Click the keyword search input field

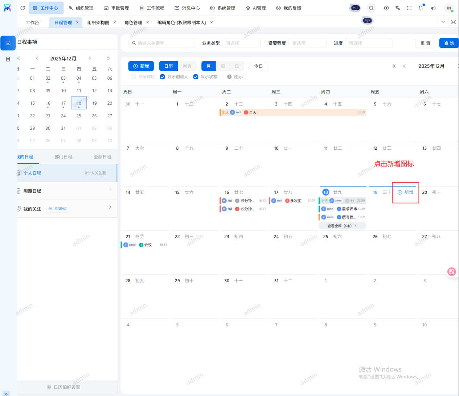(161, 43)
